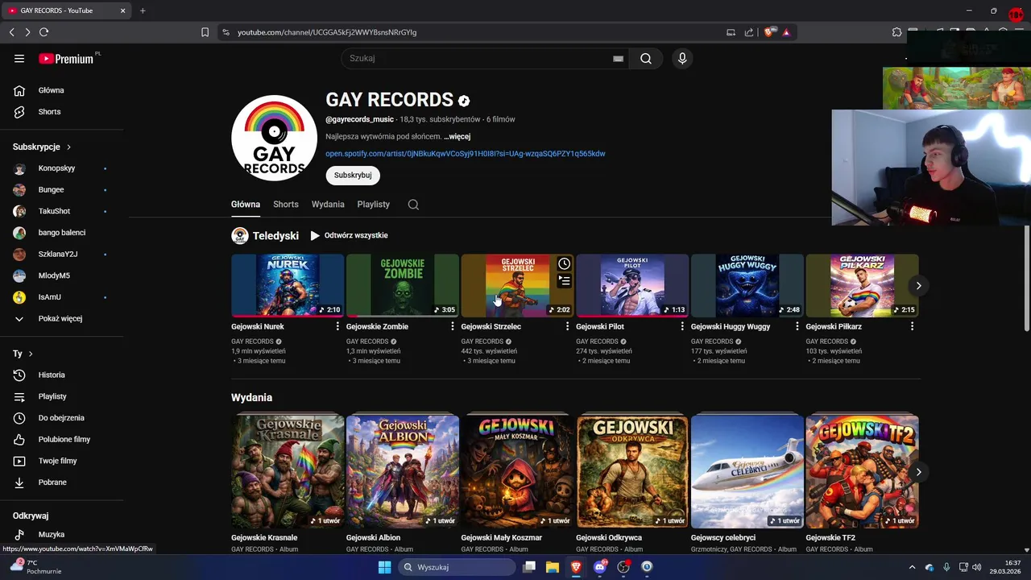Image resolution: width=1031 pixels, height=580 pixels.
Task: Open options menu for Gejowski Nurek
Action: (337, 326)
